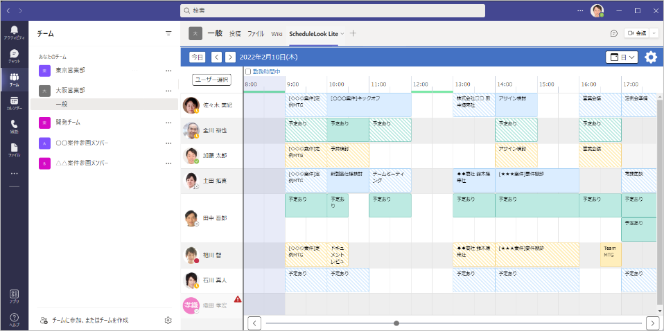Viewport: 664px width, 331px height.
Task: Select the 開発チーム team
Action: click(x=68, y=123)
